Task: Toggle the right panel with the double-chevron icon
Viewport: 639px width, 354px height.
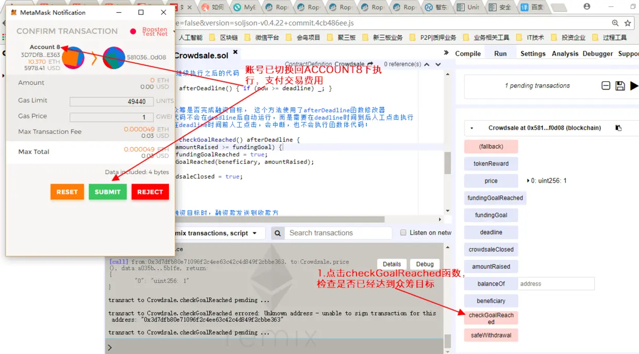Action: (x=446, y=53)
